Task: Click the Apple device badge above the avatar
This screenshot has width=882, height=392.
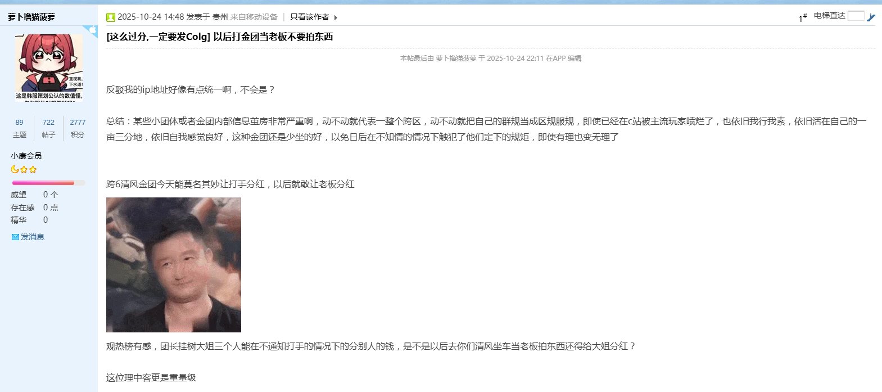Action: coord(92,30)
